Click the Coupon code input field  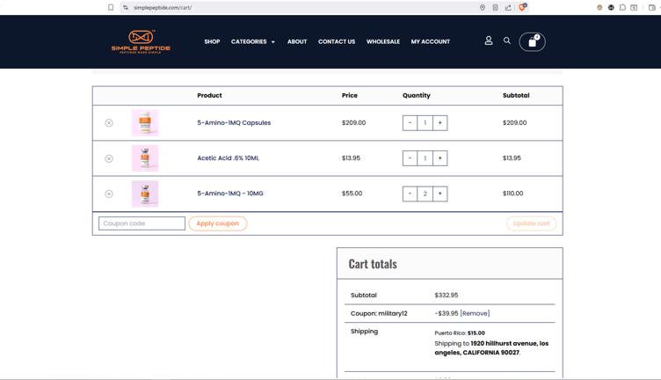[x=142, y=223]
